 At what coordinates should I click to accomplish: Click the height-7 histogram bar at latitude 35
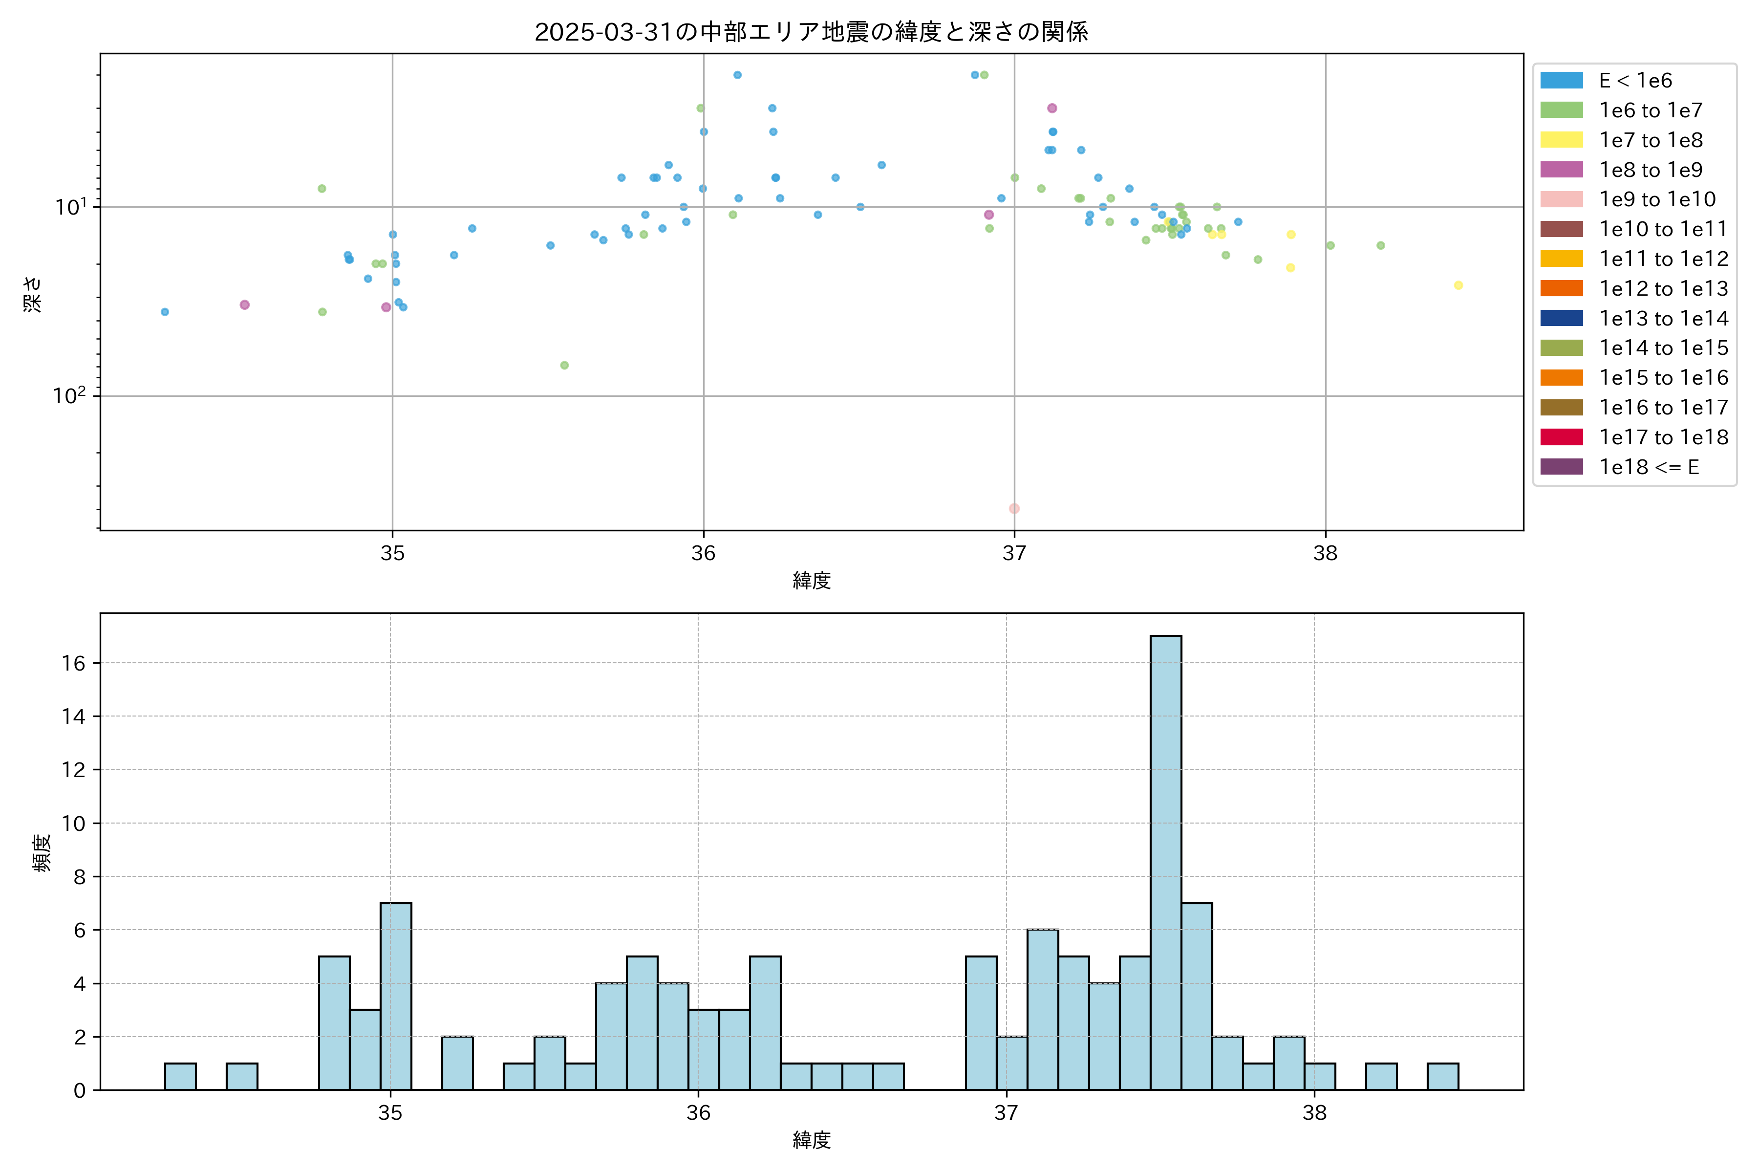point(396,997)
